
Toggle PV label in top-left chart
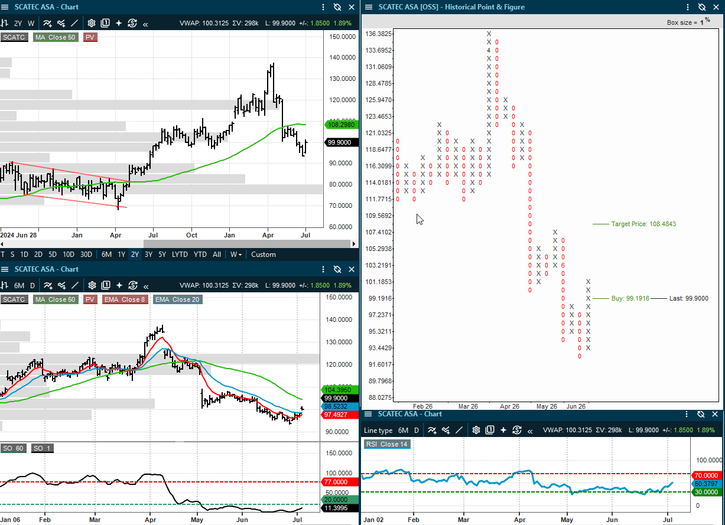click(x=90, y=37)
